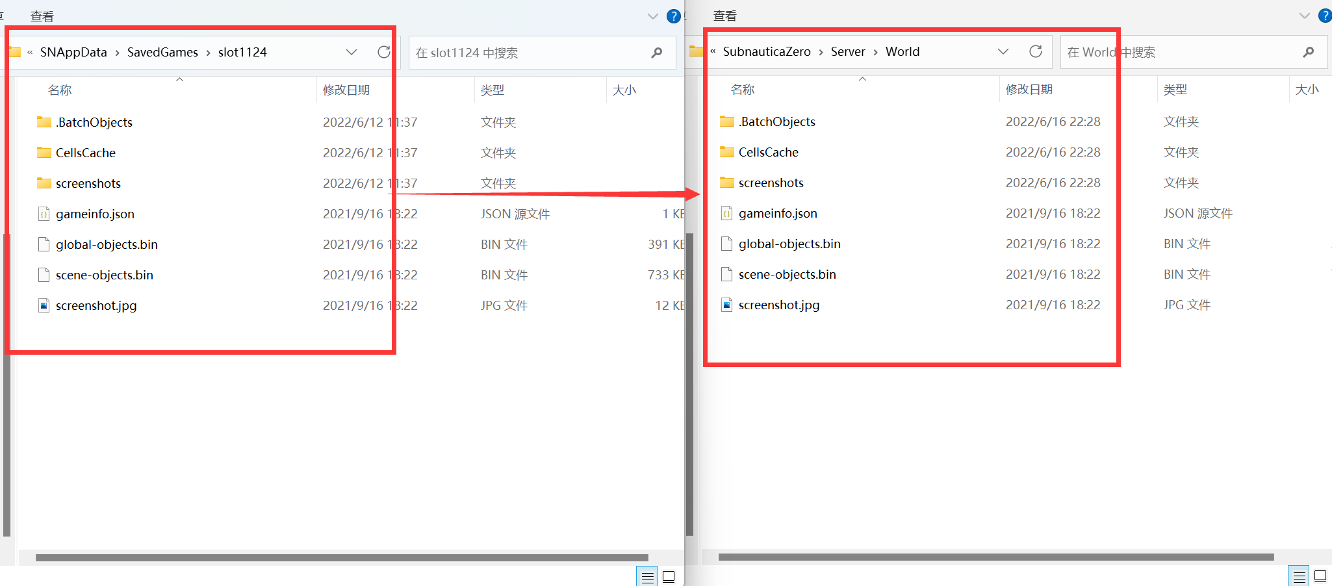Click JPG 文件 type in slot1124 window

pos(504,305)
